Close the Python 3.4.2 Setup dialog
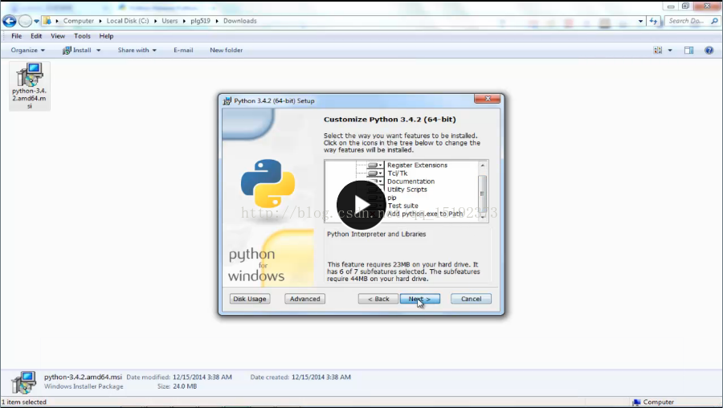723x408 pixels. point(488,99)
